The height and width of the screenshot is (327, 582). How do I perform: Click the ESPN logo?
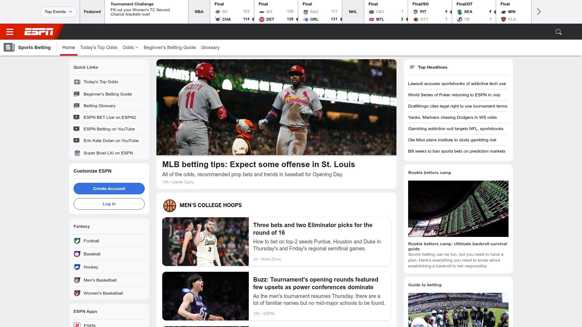(39, 32)
